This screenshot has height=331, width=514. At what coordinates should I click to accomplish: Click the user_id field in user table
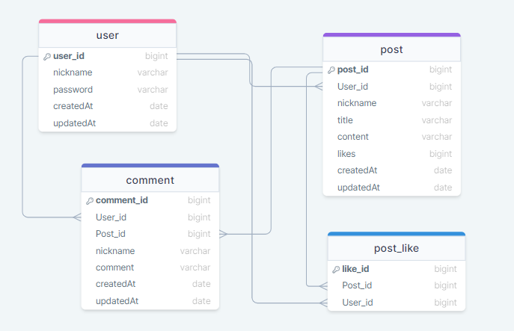pos(108,56)
